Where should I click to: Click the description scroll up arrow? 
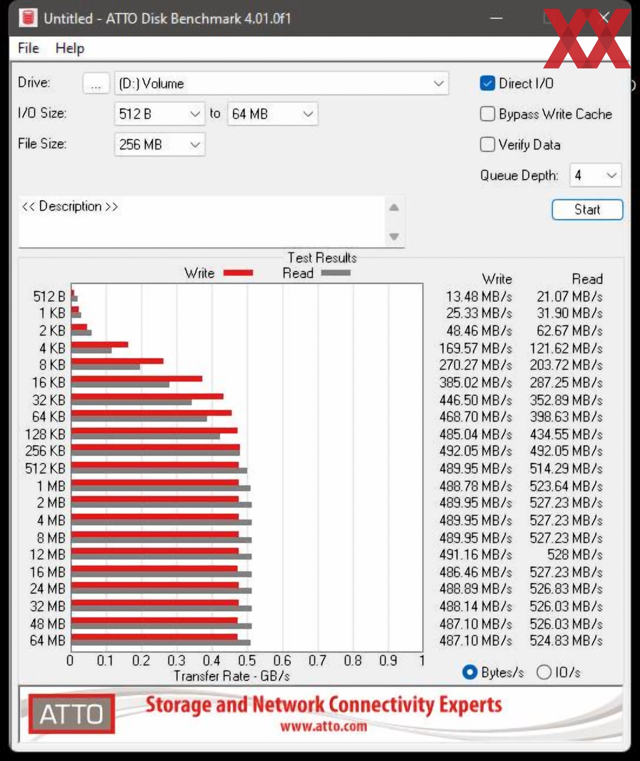tap(394, 207)
